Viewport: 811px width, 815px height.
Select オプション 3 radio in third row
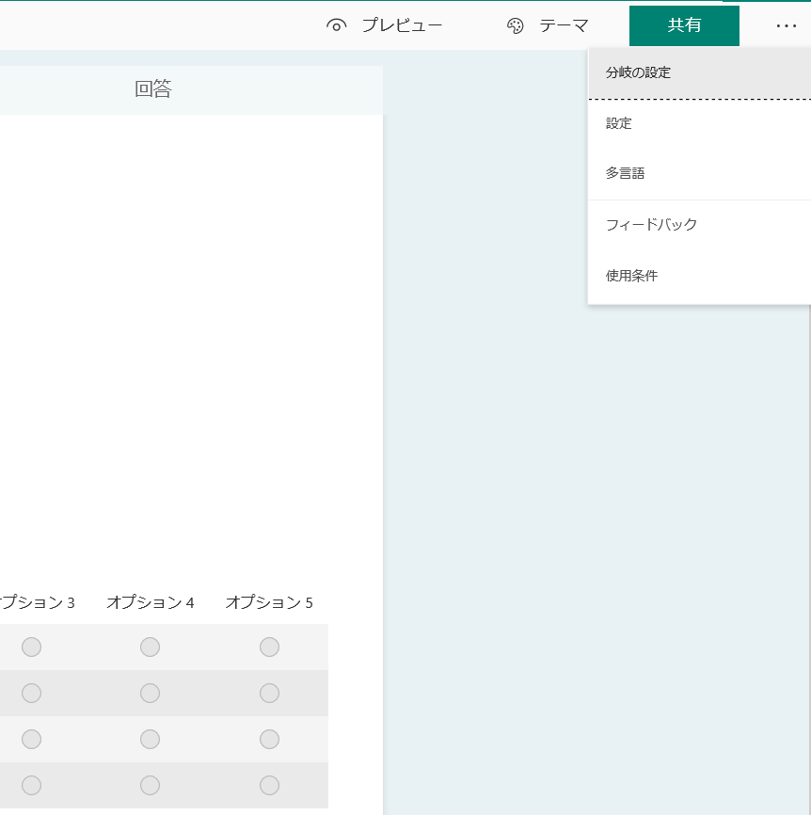click(31, 739)
